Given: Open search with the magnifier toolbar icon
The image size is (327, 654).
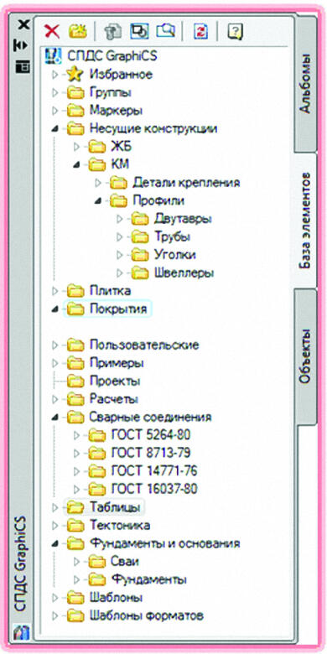Looking at the screenshot, I should coord(165,32).
